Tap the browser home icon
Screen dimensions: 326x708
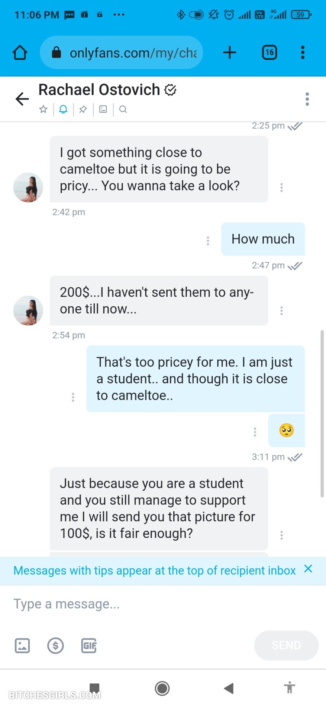(20, 53)
